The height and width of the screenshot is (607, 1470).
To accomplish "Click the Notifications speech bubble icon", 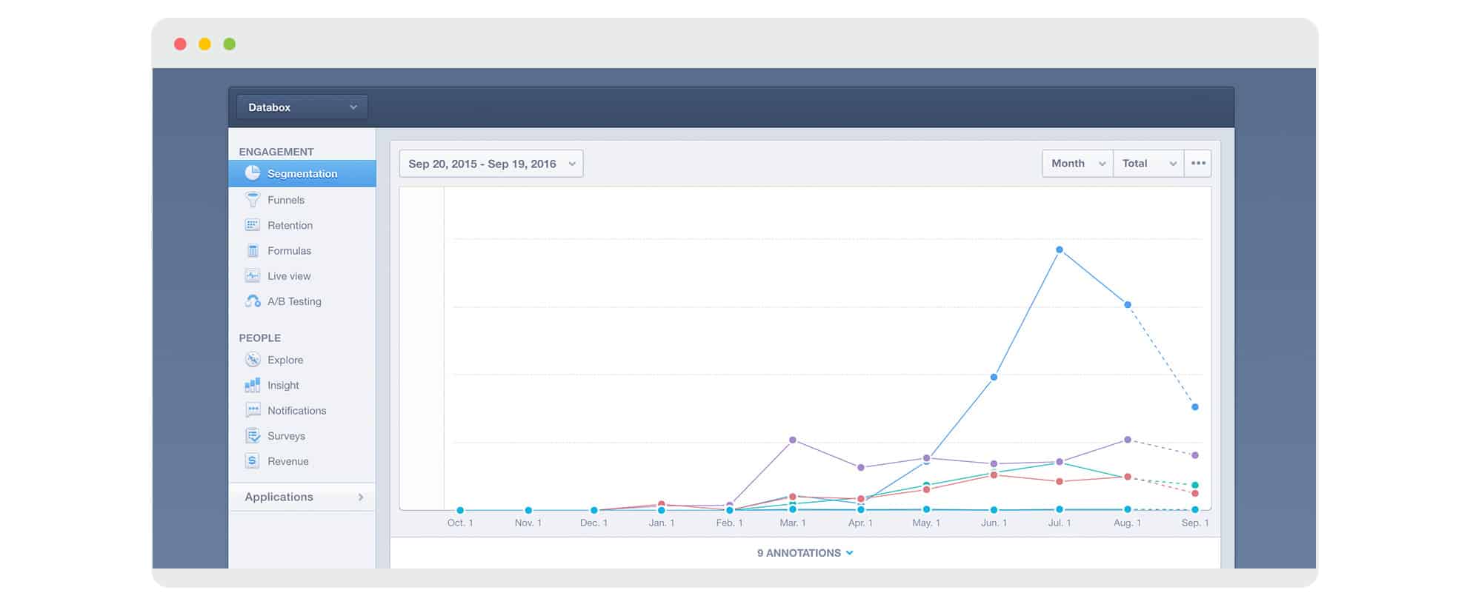I will point(253,410).
